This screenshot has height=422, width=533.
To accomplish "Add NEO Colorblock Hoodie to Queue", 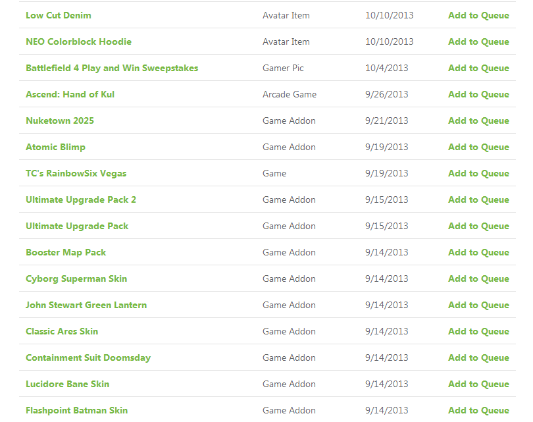I will 478,41.
